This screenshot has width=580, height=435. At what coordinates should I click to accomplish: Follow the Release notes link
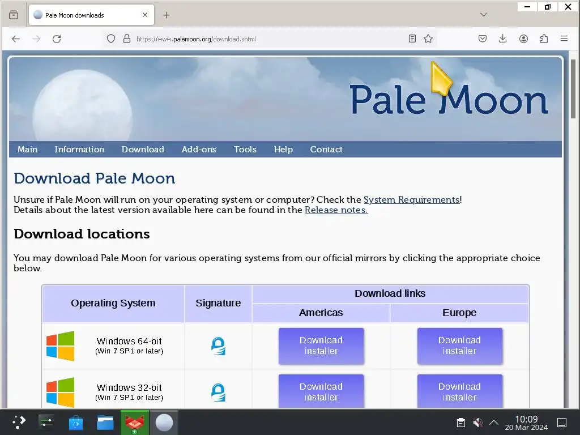(336, 210)
